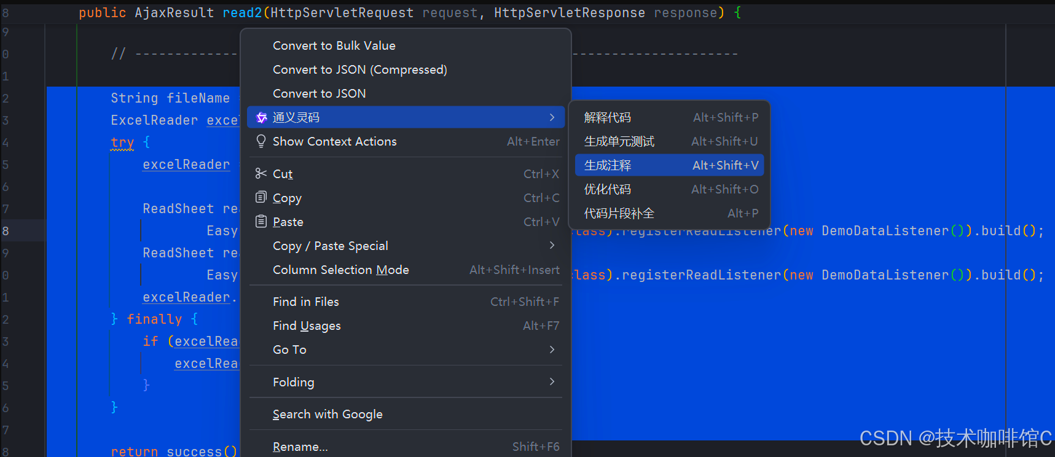The height and width of the screenshot is (457, 1055).
Task: Expand the Go To submenu arrow
Action: [x=552, y=350]
